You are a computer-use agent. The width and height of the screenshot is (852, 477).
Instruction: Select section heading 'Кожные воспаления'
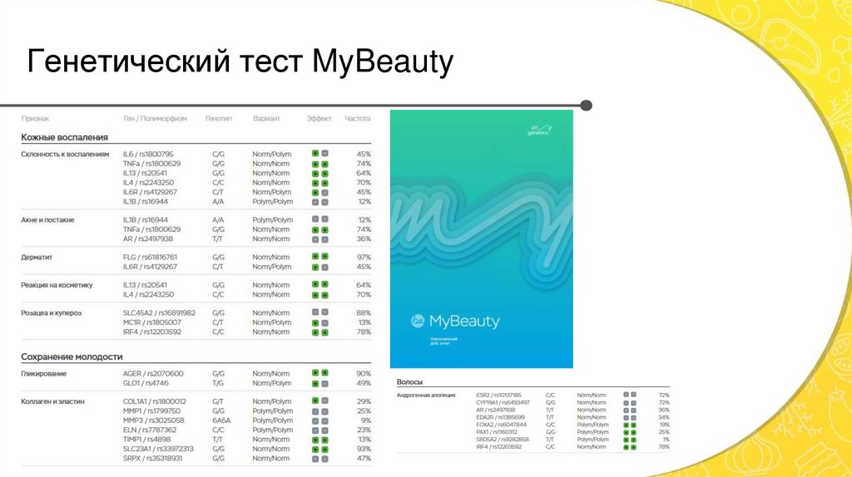click(x=65, y=137)
